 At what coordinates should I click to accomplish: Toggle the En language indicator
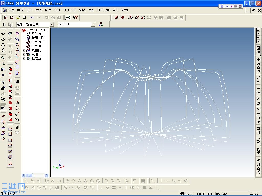tap(223, 6)
